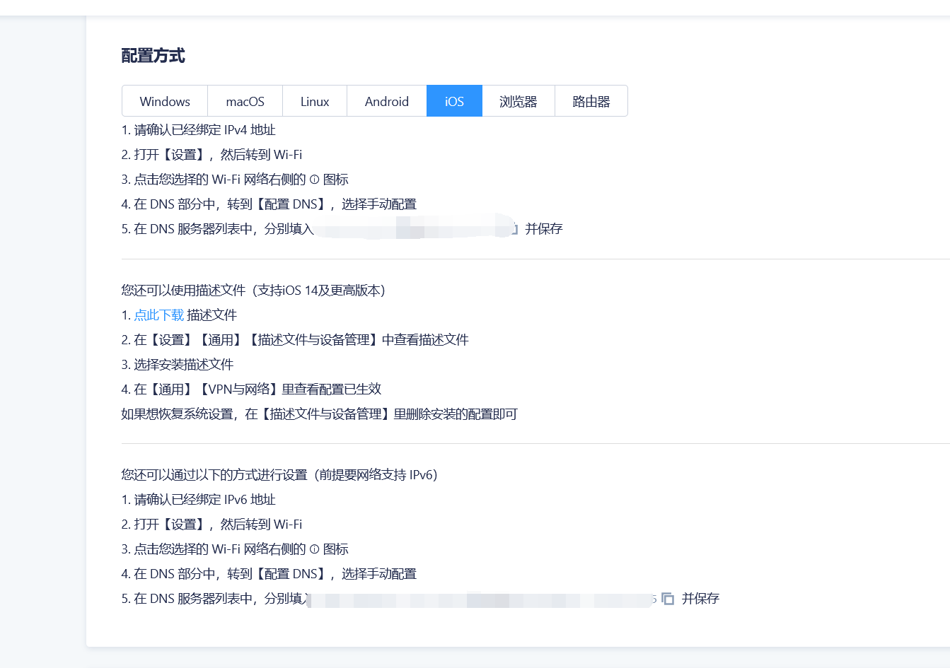950x668 pixels.
Task: Click the 选择安装描述文件 step
Action: pyautogui.click(x=178, y=365)
